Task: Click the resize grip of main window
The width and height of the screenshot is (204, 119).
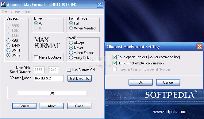Action: click(x=102, y=116)
